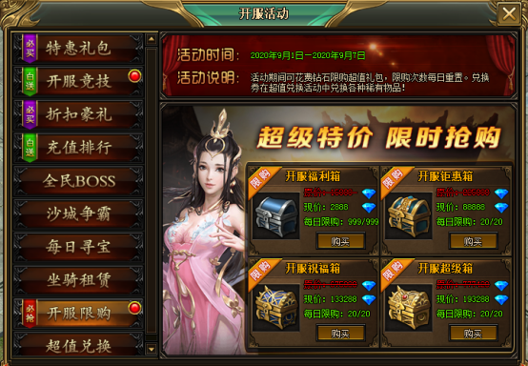The height and width of the screenshot is (366, 528).
Task: Click the red notification dot on 开服竞技
Action: click(134, 76)
